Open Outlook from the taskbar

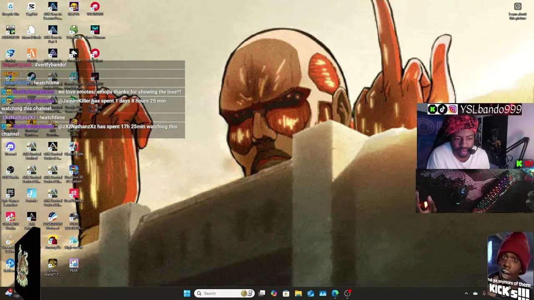311,293
